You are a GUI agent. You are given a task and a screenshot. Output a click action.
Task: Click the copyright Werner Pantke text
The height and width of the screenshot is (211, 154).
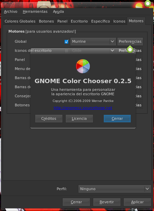click(83, 101)
